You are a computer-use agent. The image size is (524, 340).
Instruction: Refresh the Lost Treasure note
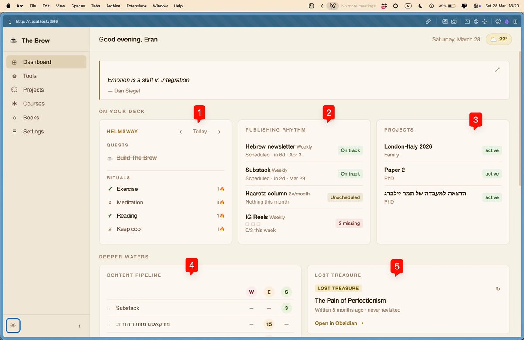498,289
